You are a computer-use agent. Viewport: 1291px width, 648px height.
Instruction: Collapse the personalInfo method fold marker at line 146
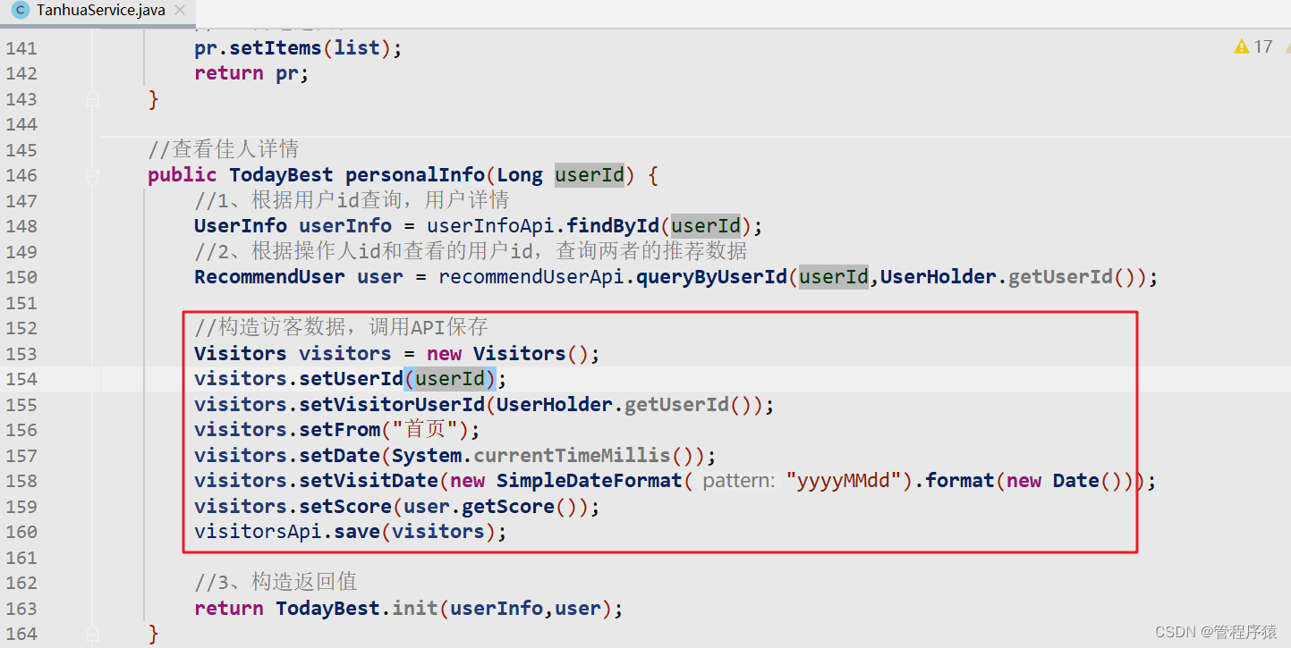click(92, 176)
